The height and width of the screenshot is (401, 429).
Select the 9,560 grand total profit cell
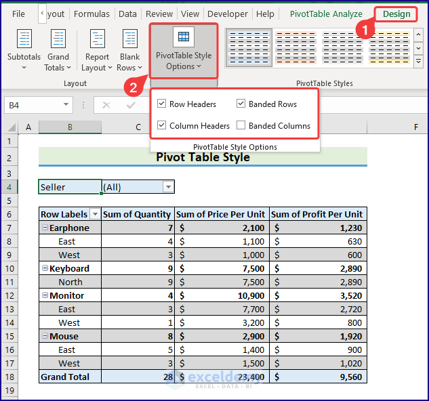318,377
